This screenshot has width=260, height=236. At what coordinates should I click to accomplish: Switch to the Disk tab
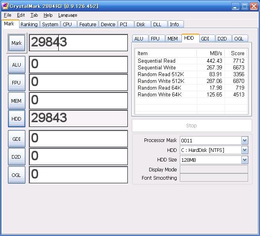141,24
